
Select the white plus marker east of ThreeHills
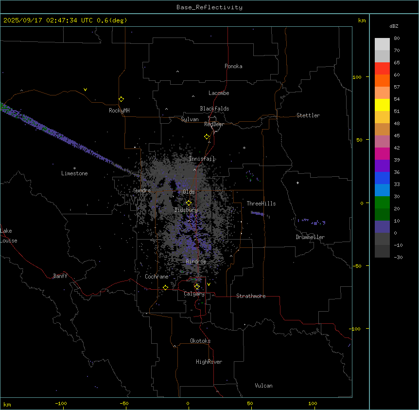tap(298, 183)
